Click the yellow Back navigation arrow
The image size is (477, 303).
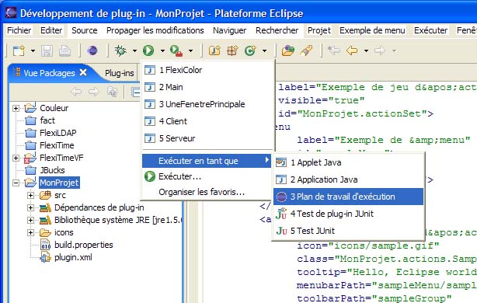(352, 50)
